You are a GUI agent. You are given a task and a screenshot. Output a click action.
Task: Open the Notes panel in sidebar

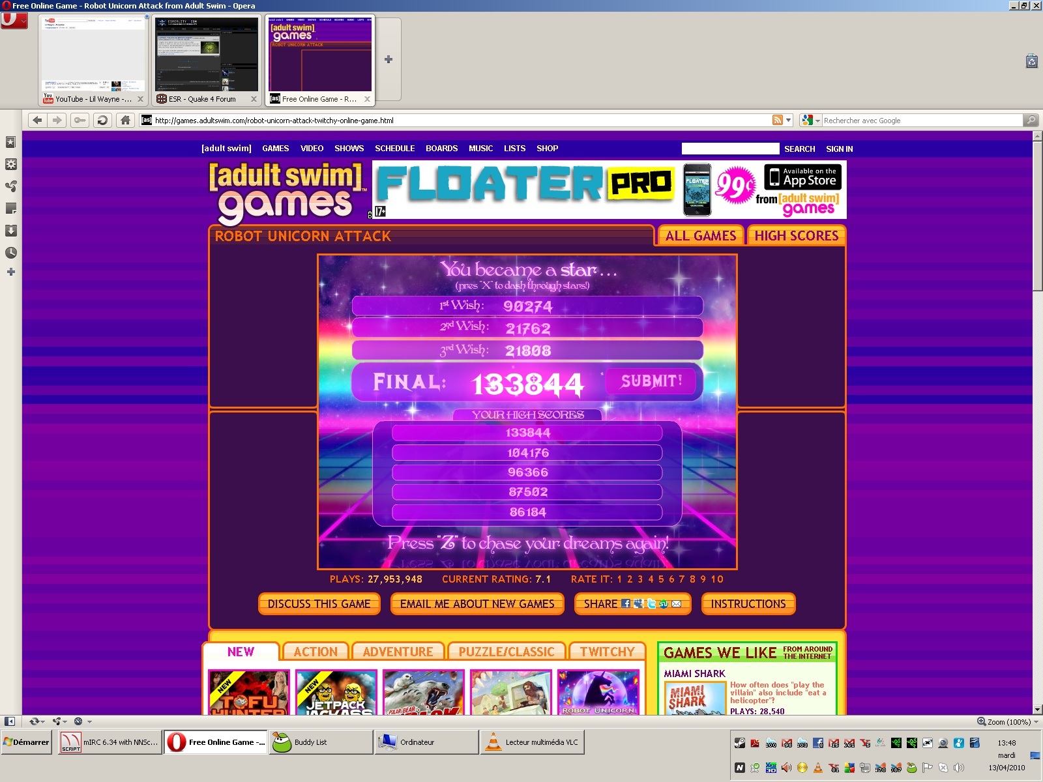(x=10, y=209)
